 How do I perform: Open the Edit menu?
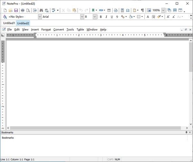tap(17, 30)
